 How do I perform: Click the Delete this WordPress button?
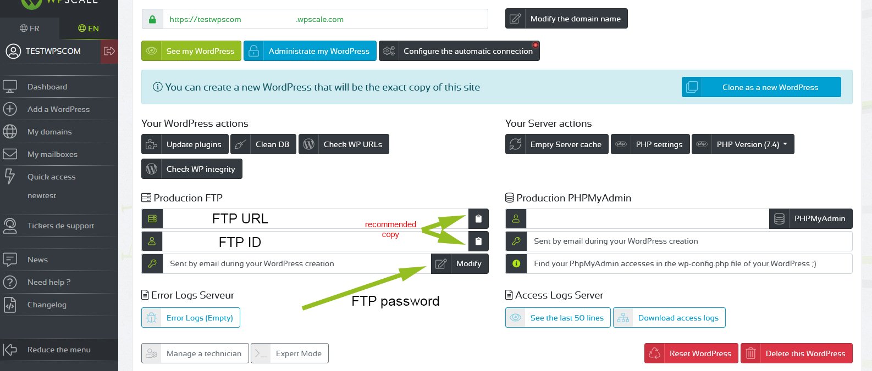point(797,353)
